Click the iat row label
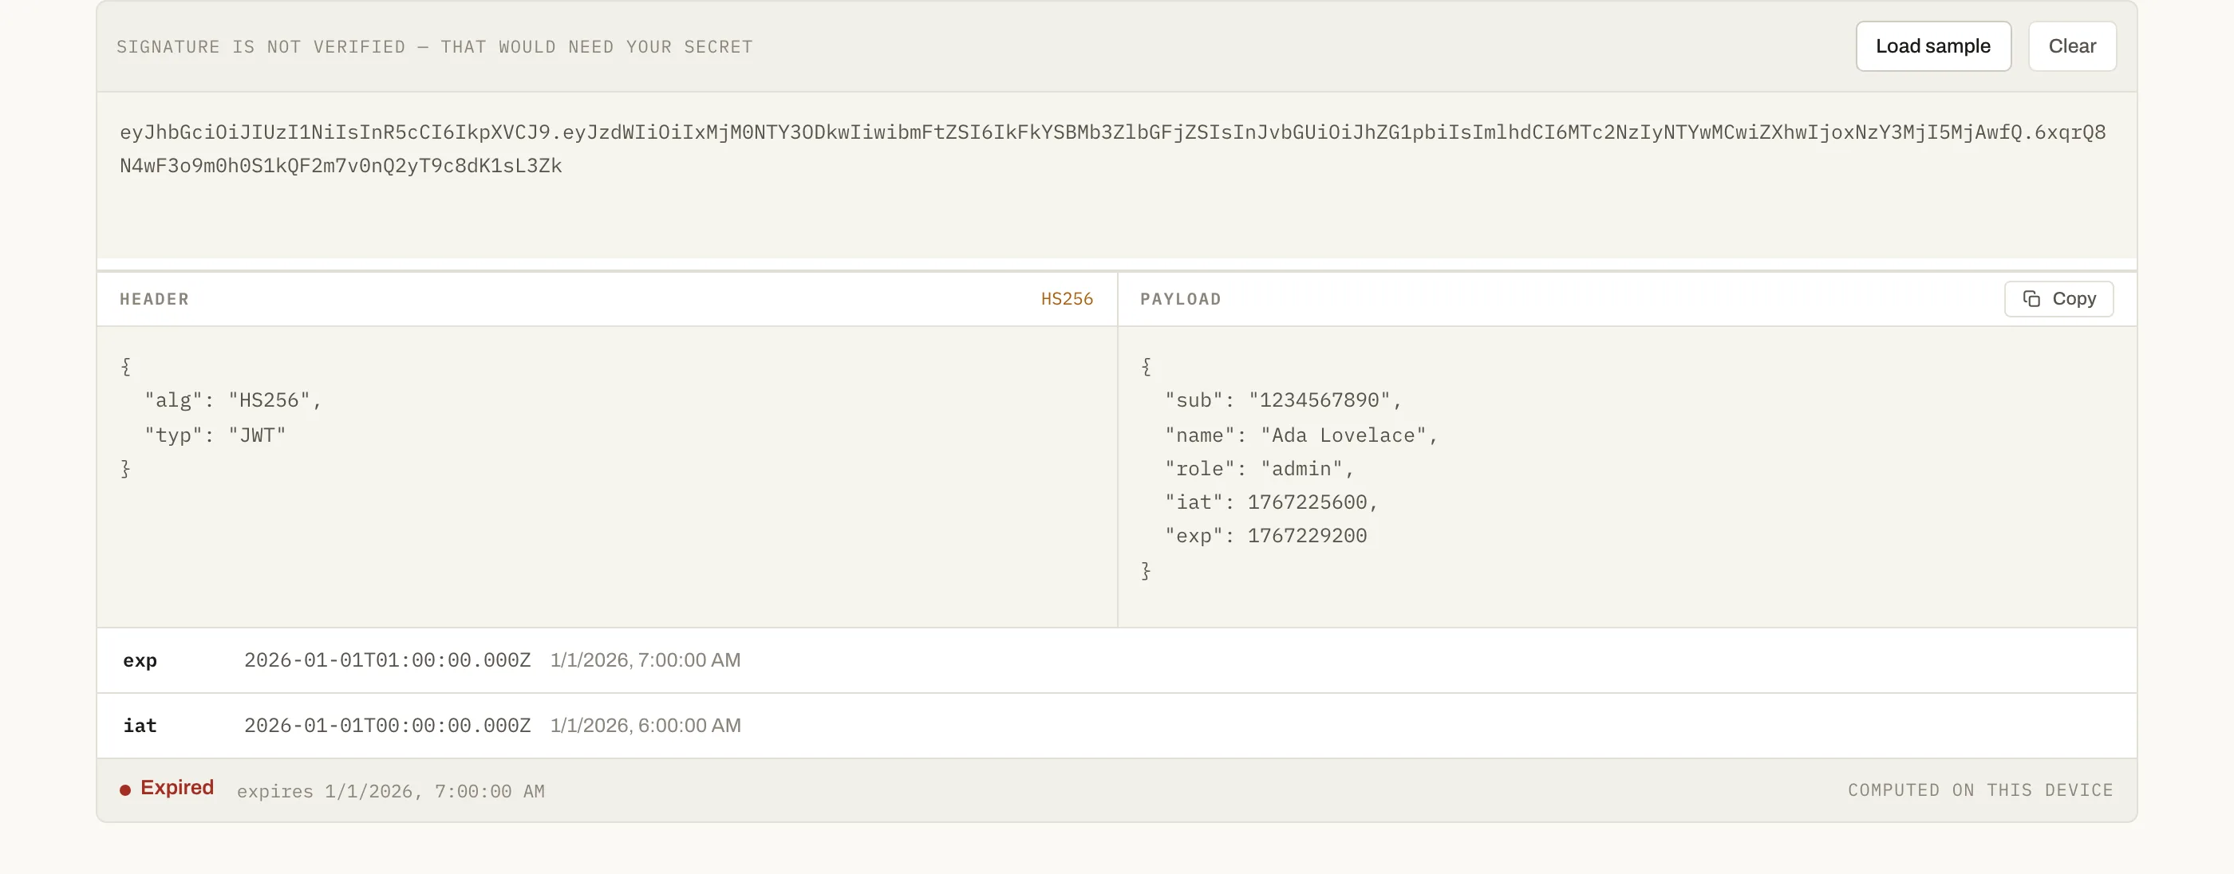This screenshot has height=874, width=2234. (x=140, y=726)
